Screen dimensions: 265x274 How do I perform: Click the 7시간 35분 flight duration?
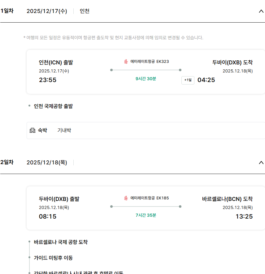(146, 215)
